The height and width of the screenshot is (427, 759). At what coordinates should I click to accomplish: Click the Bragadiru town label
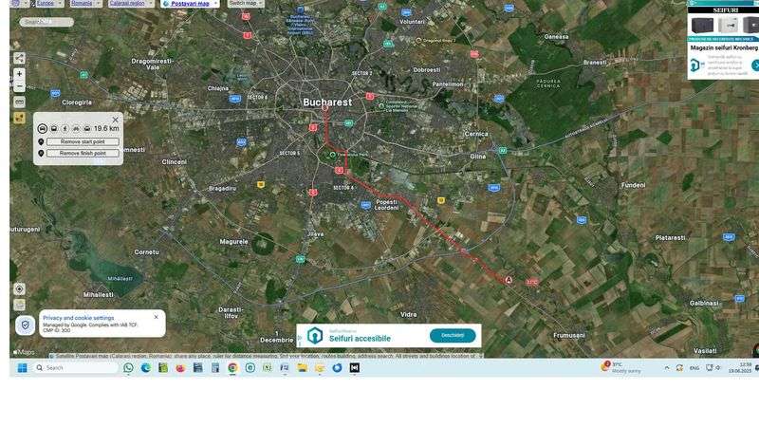tap(222, 188)
